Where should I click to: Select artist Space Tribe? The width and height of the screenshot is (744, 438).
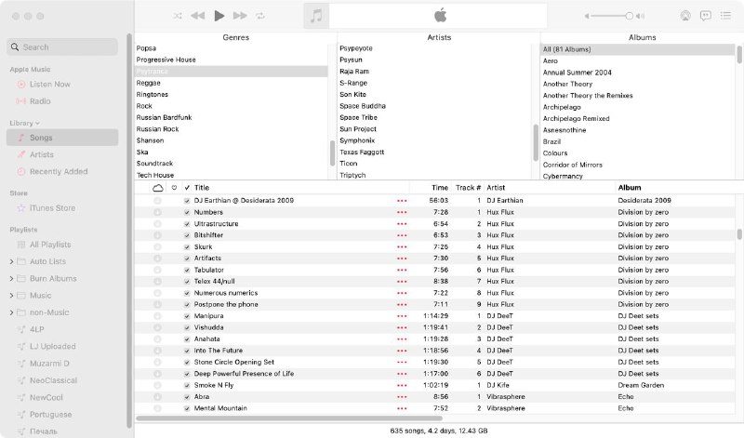point(358,117)
